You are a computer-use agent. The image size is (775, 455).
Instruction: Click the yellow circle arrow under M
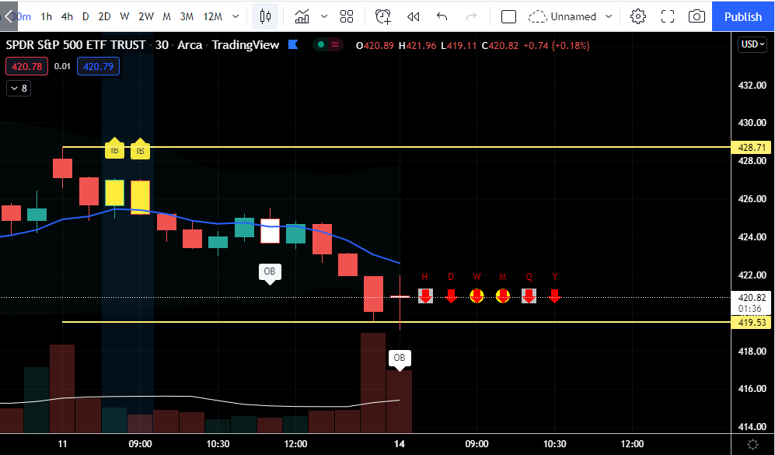coord(503,296)
